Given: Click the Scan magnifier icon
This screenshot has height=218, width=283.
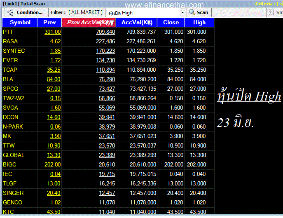Looking at the screenshot, I should point(192,12).
